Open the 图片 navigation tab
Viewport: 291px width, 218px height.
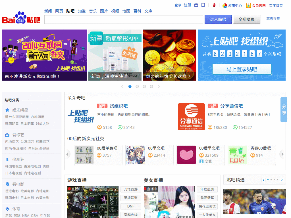[104, 11]
